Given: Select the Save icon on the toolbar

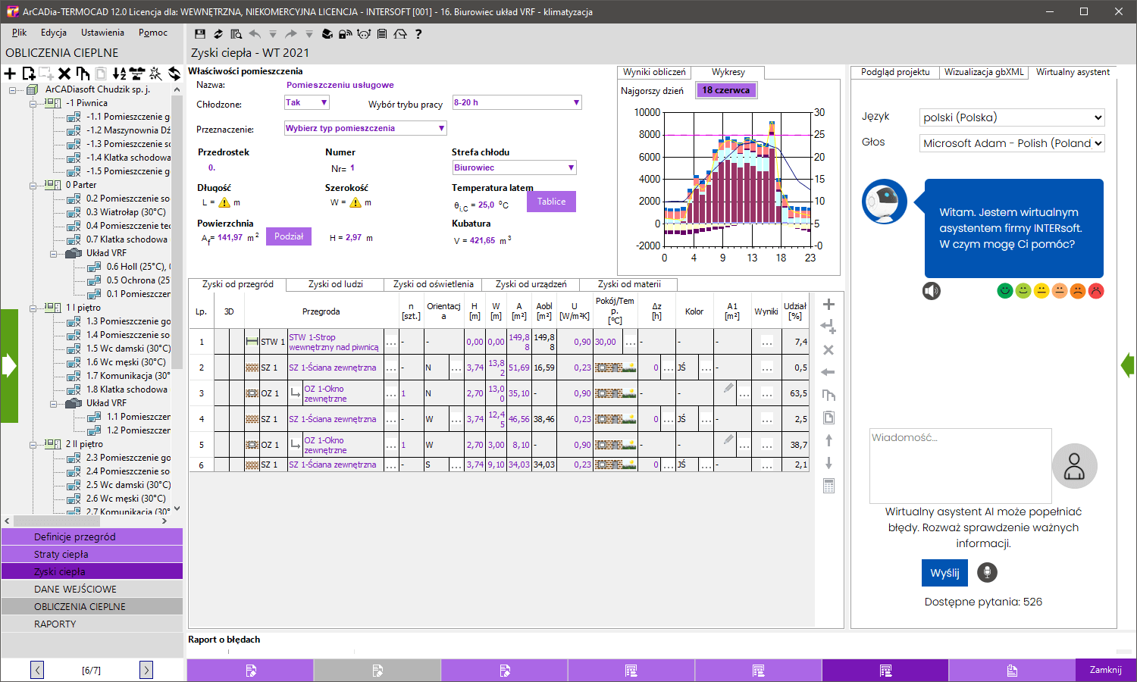Looking at the screenshot, I should tap(199, 33).
